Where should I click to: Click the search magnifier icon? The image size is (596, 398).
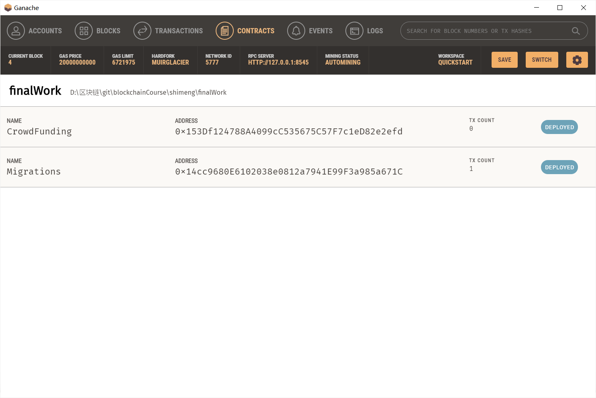pos(576,31)
